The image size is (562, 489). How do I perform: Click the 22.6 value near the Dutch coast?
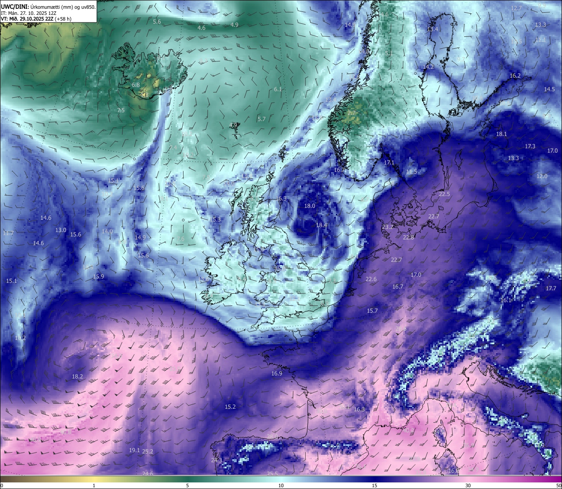(371, 279)
